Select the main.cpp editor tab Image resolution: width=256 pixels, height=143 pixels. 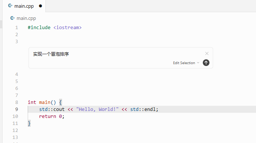[24, 6]
